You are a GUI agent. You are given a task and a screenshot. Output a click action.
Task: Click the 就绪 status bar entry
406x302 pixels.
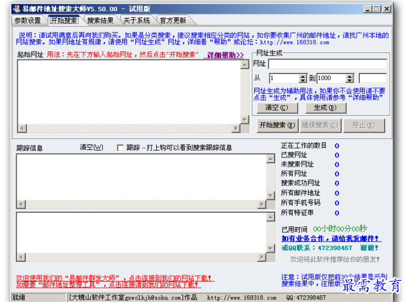pyautogui.click(x=19, y=297)
